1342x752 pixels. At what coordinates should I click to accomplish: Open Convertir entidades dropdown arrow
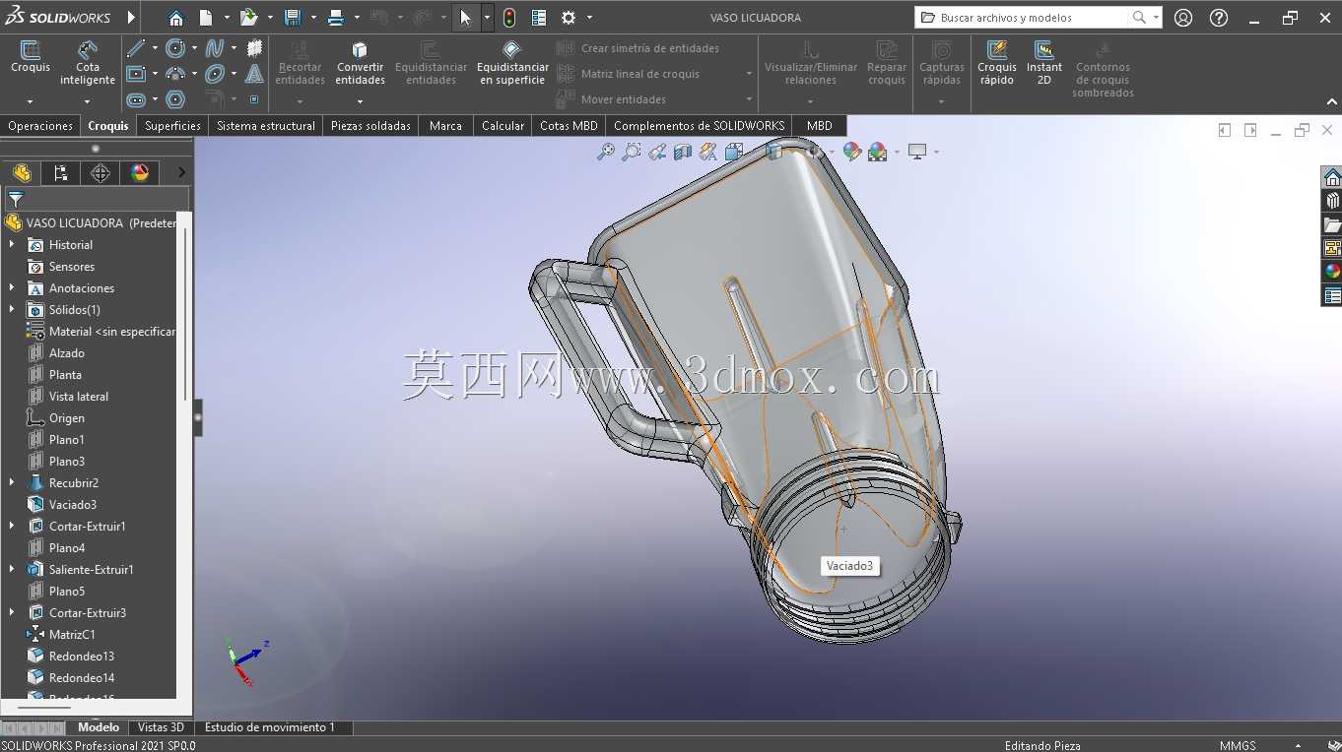pos(360,100)
